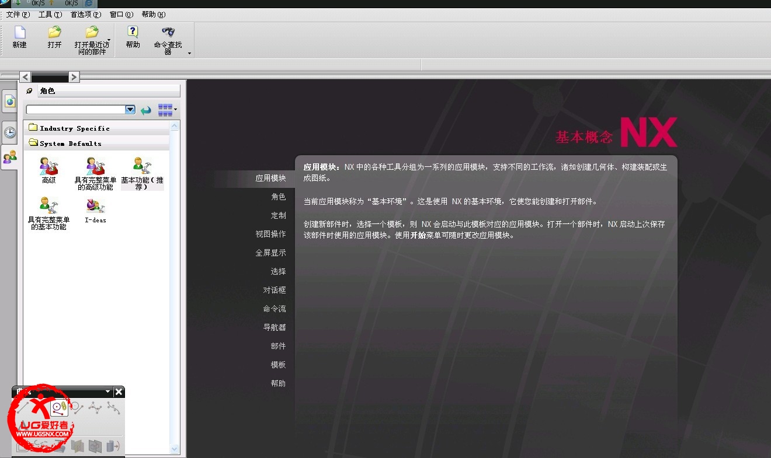Create a new part with 新建
The height and width of the screenshot is (458, 771).
point(20,37)
